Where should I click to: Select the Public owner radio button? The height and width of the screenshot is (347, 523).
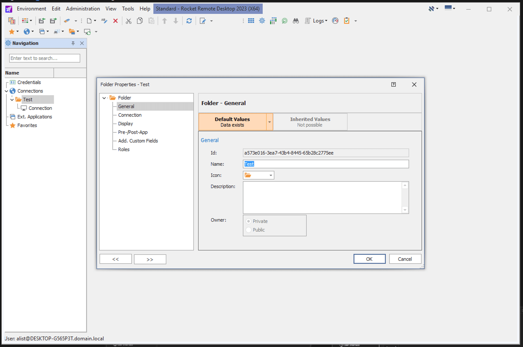click(x=248, y=230)
